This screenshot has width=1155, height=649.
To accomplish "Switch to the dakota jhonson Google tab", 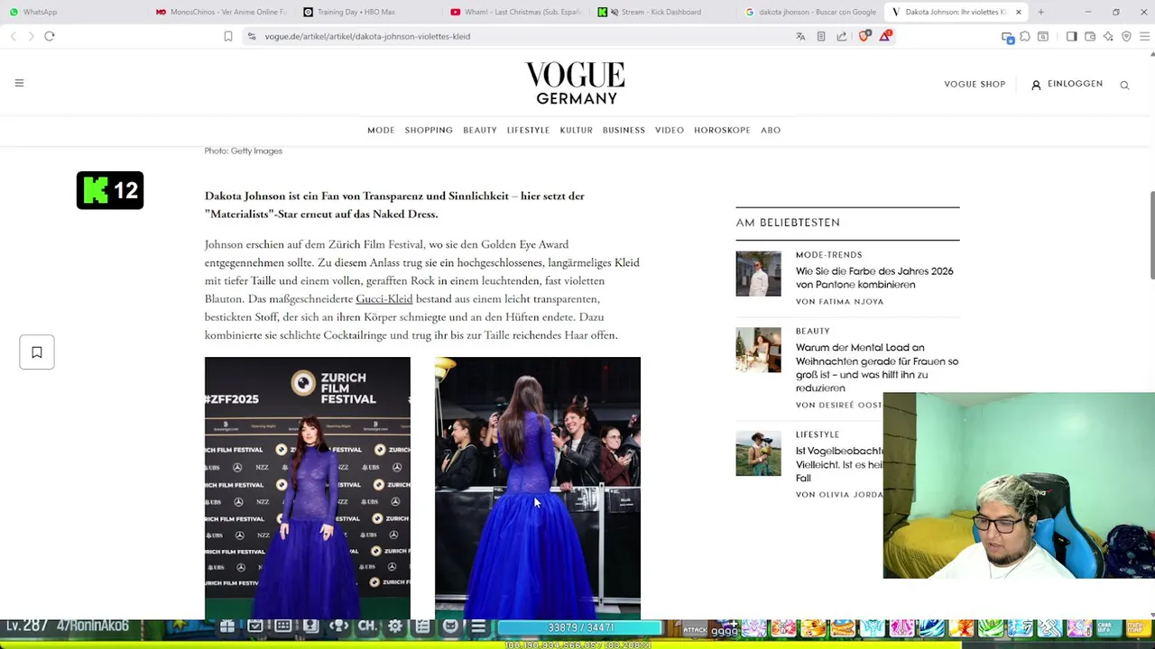I will pos(809,12).
